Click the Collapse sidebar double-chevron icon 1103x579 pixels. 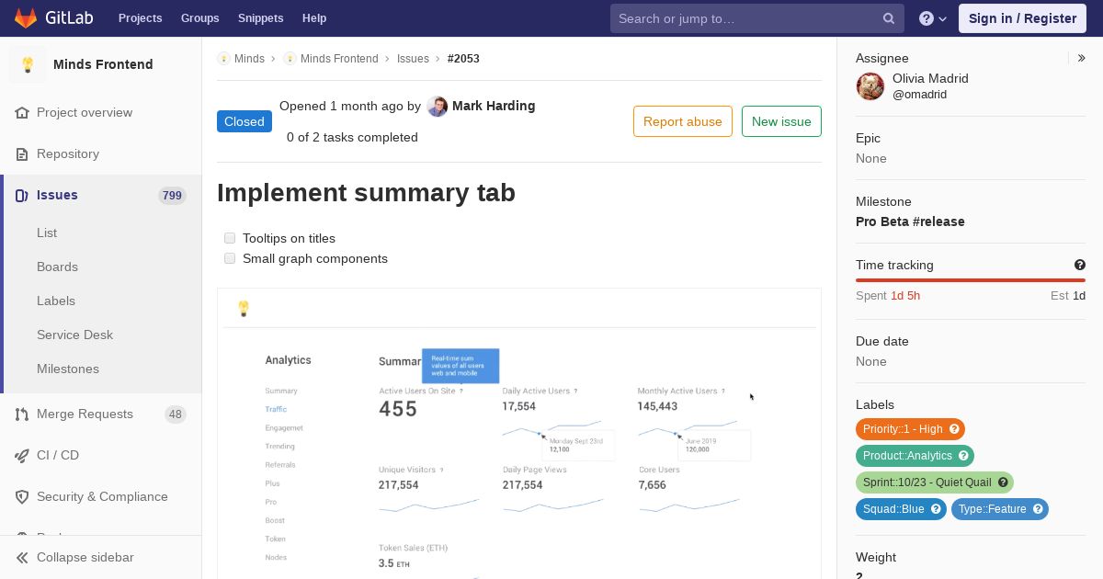(22, 557)
